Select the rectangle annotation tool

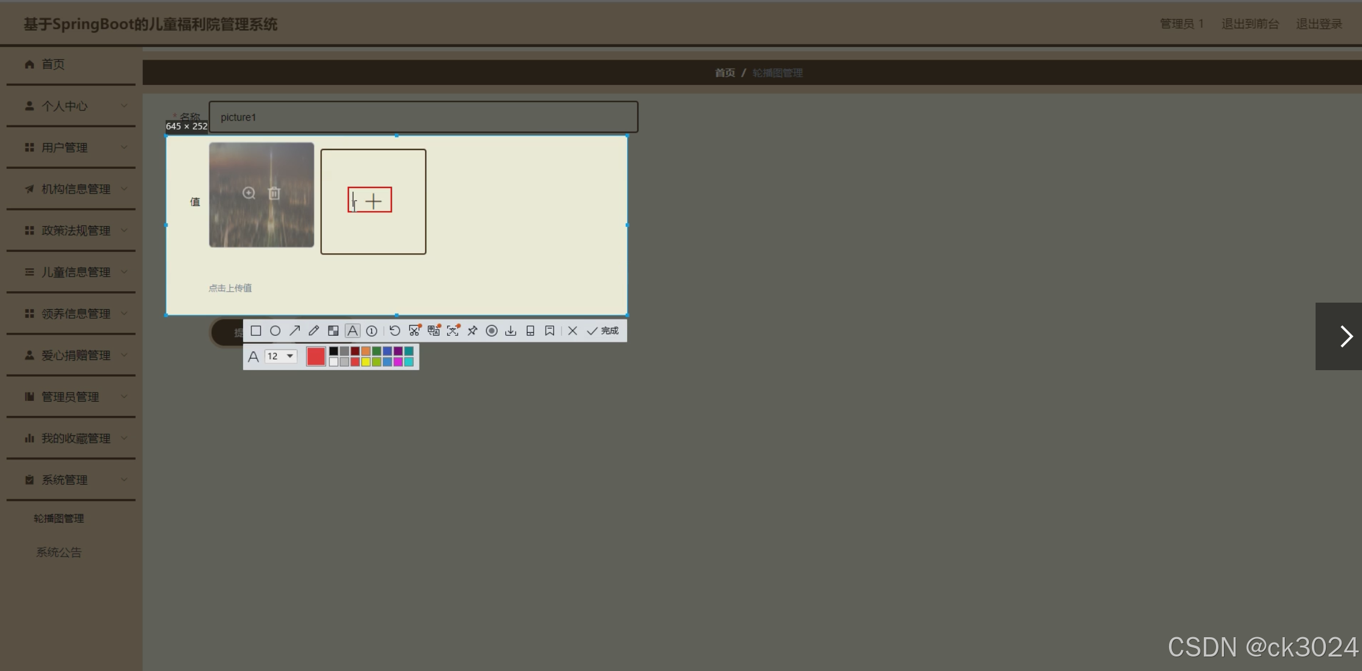tap(256, 331)
